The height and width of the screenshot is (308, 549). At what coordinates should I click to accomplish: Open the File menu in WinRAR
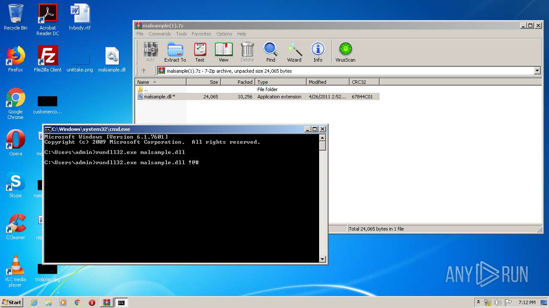point(140,34)
